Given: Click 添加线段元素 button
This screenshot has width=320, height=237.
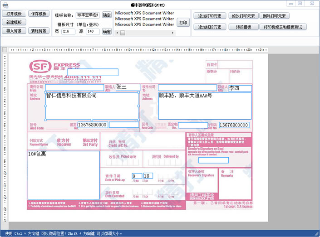Looking at the screenshot, I should tap(210, 27).
